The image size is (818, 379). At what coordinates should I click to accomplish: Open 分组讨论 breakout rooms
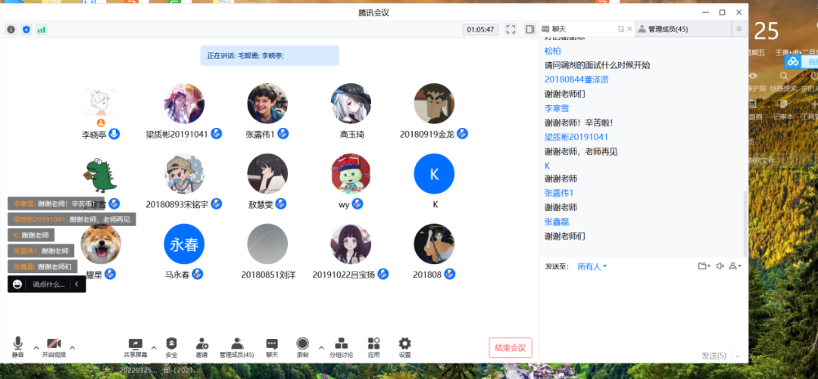(341, 347)
